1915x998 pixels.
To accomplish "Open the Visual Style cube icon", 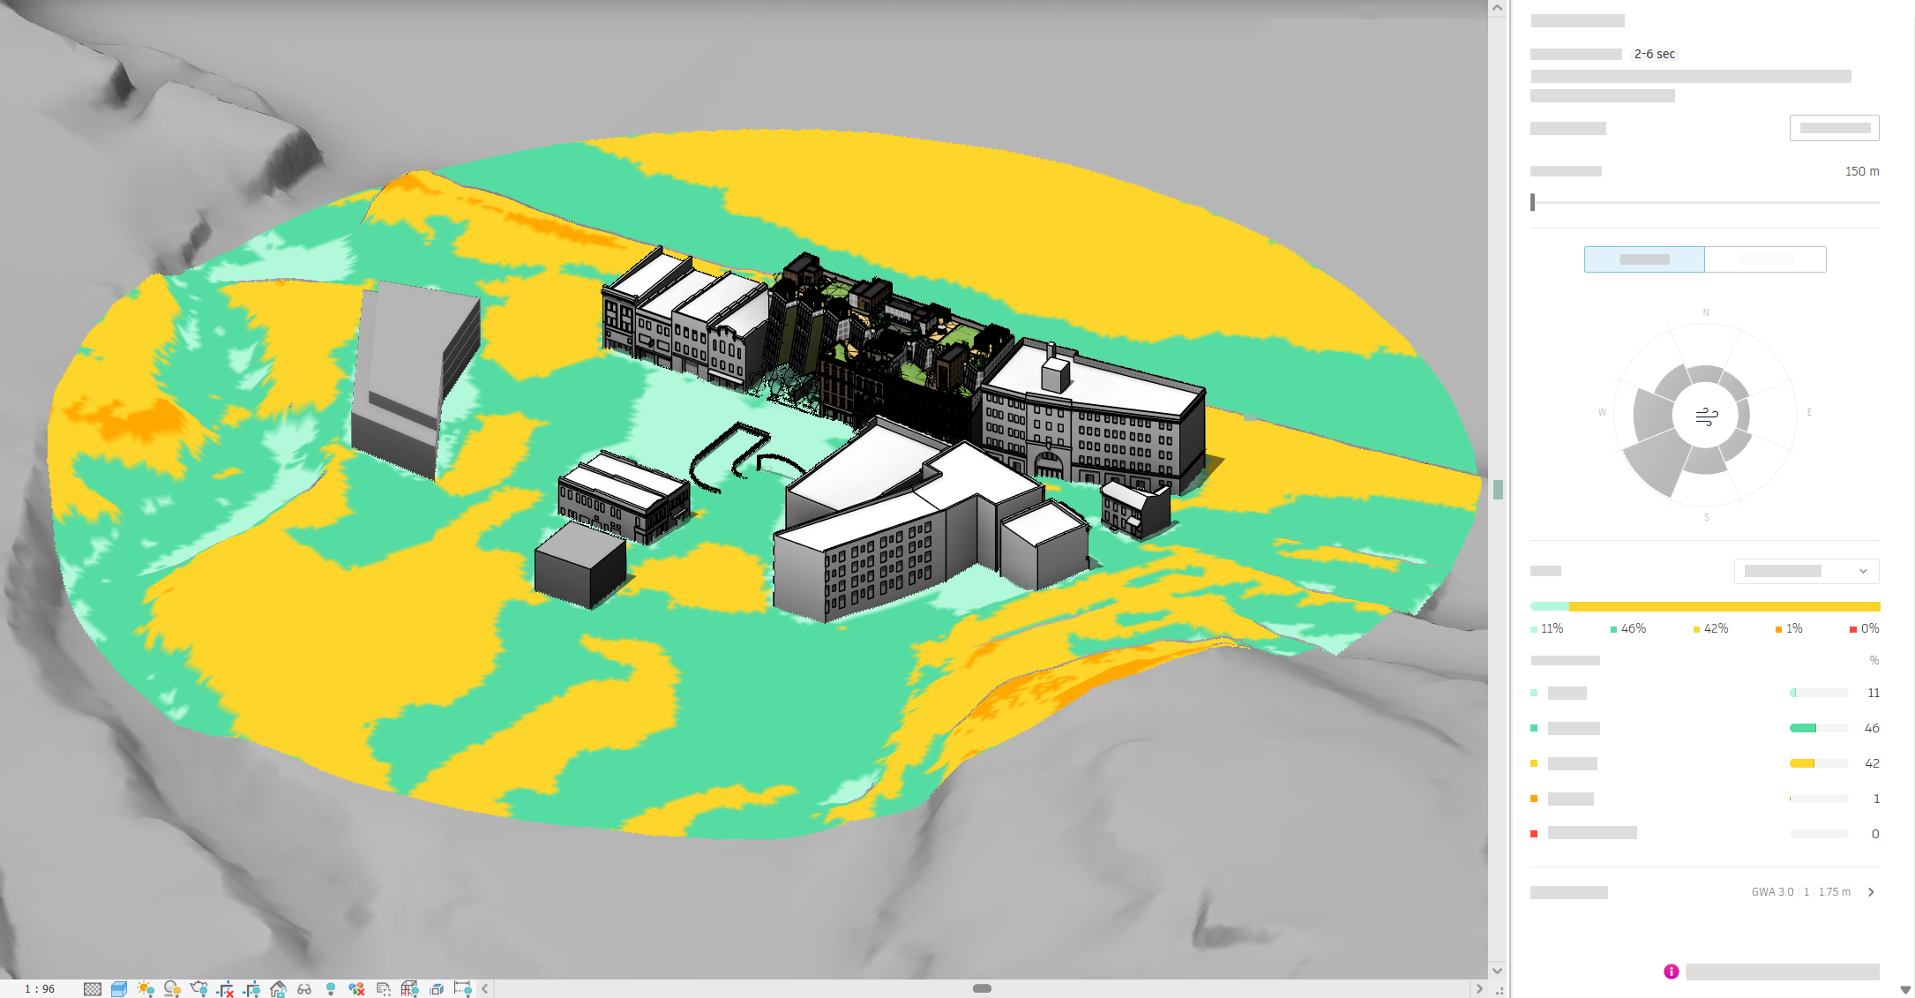I will [119, 989].
